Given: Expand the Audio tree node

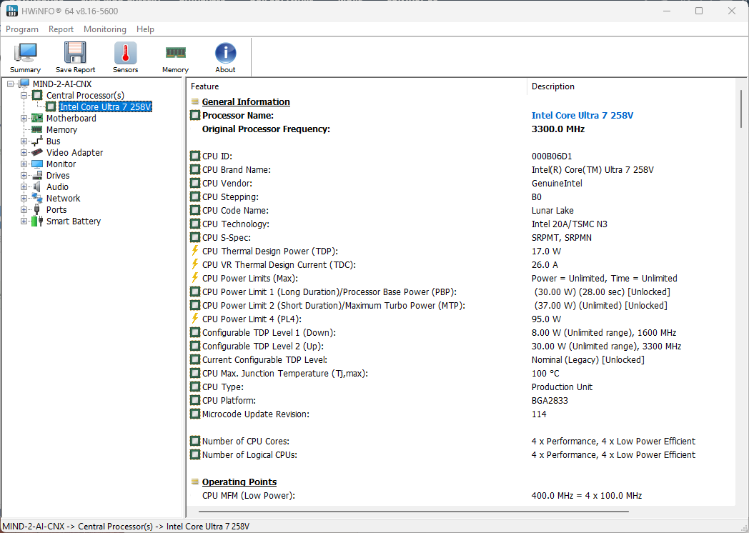Looking at the screenshot, I should click(x=24, y=187).
